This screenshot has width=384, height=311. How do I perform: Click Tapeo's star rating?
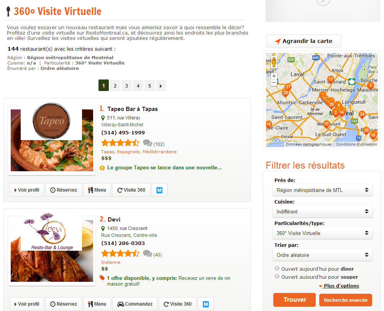[x=120, y=143]
